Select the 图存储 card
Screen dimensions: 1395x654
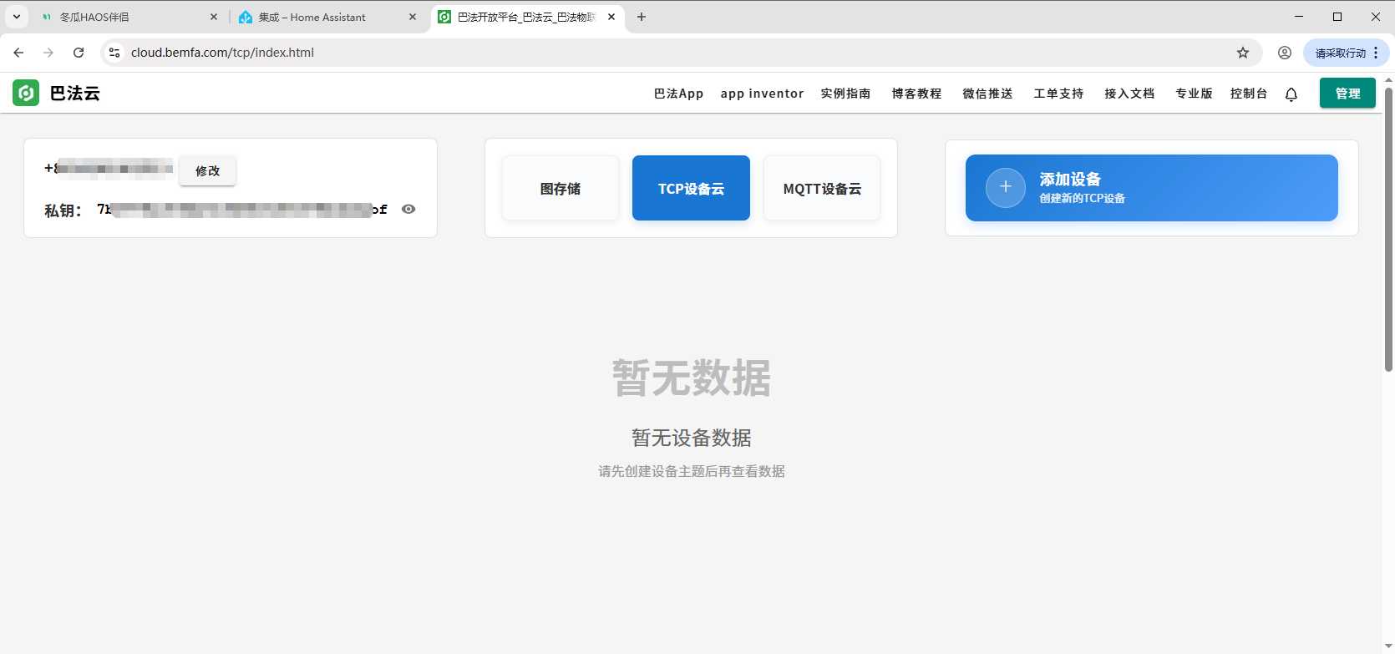point(561,188)
